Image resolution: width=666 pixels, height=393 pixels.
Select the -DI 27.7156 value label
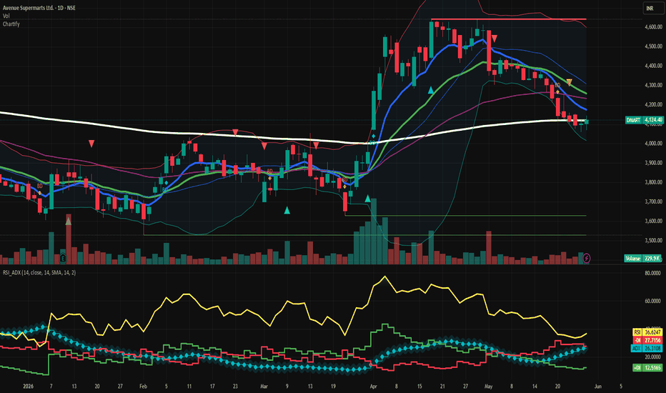click(x=647, y=340)
